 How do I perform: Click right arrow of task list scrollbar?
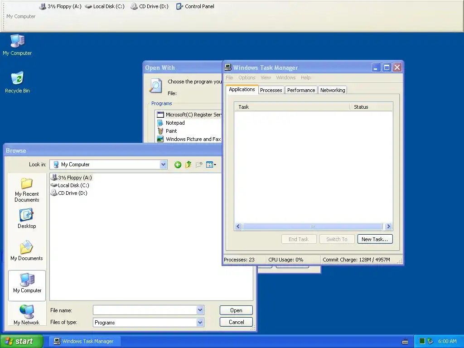click(x=388, y=227)
